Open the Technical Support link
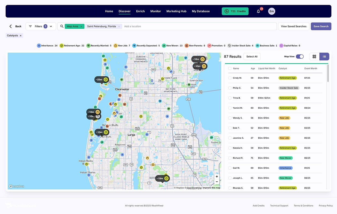Image resolution: width=337 pixels, height=214 pixels. [x=279, y=206]
